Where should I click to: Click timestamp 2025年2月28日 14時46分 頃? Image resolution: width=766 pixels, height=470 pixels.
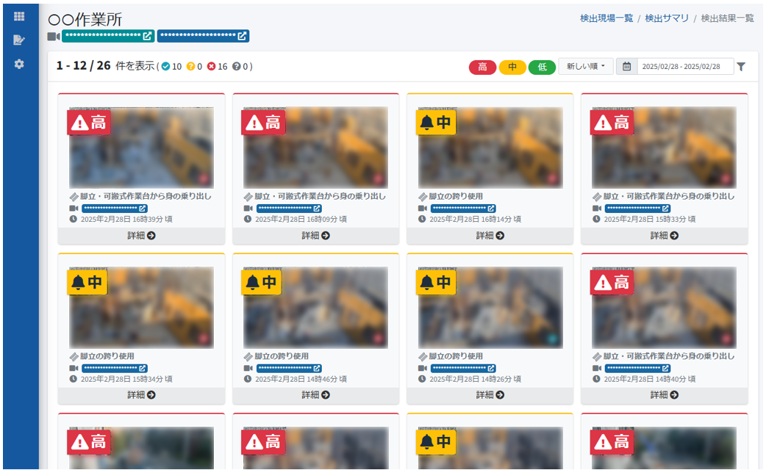point(301,379)
